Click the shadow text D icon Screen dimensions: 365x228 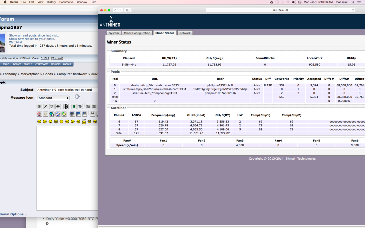click(x=80, y=107)
